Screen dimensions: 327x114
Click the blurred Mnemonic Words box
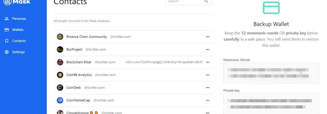[x=271, y=73]
